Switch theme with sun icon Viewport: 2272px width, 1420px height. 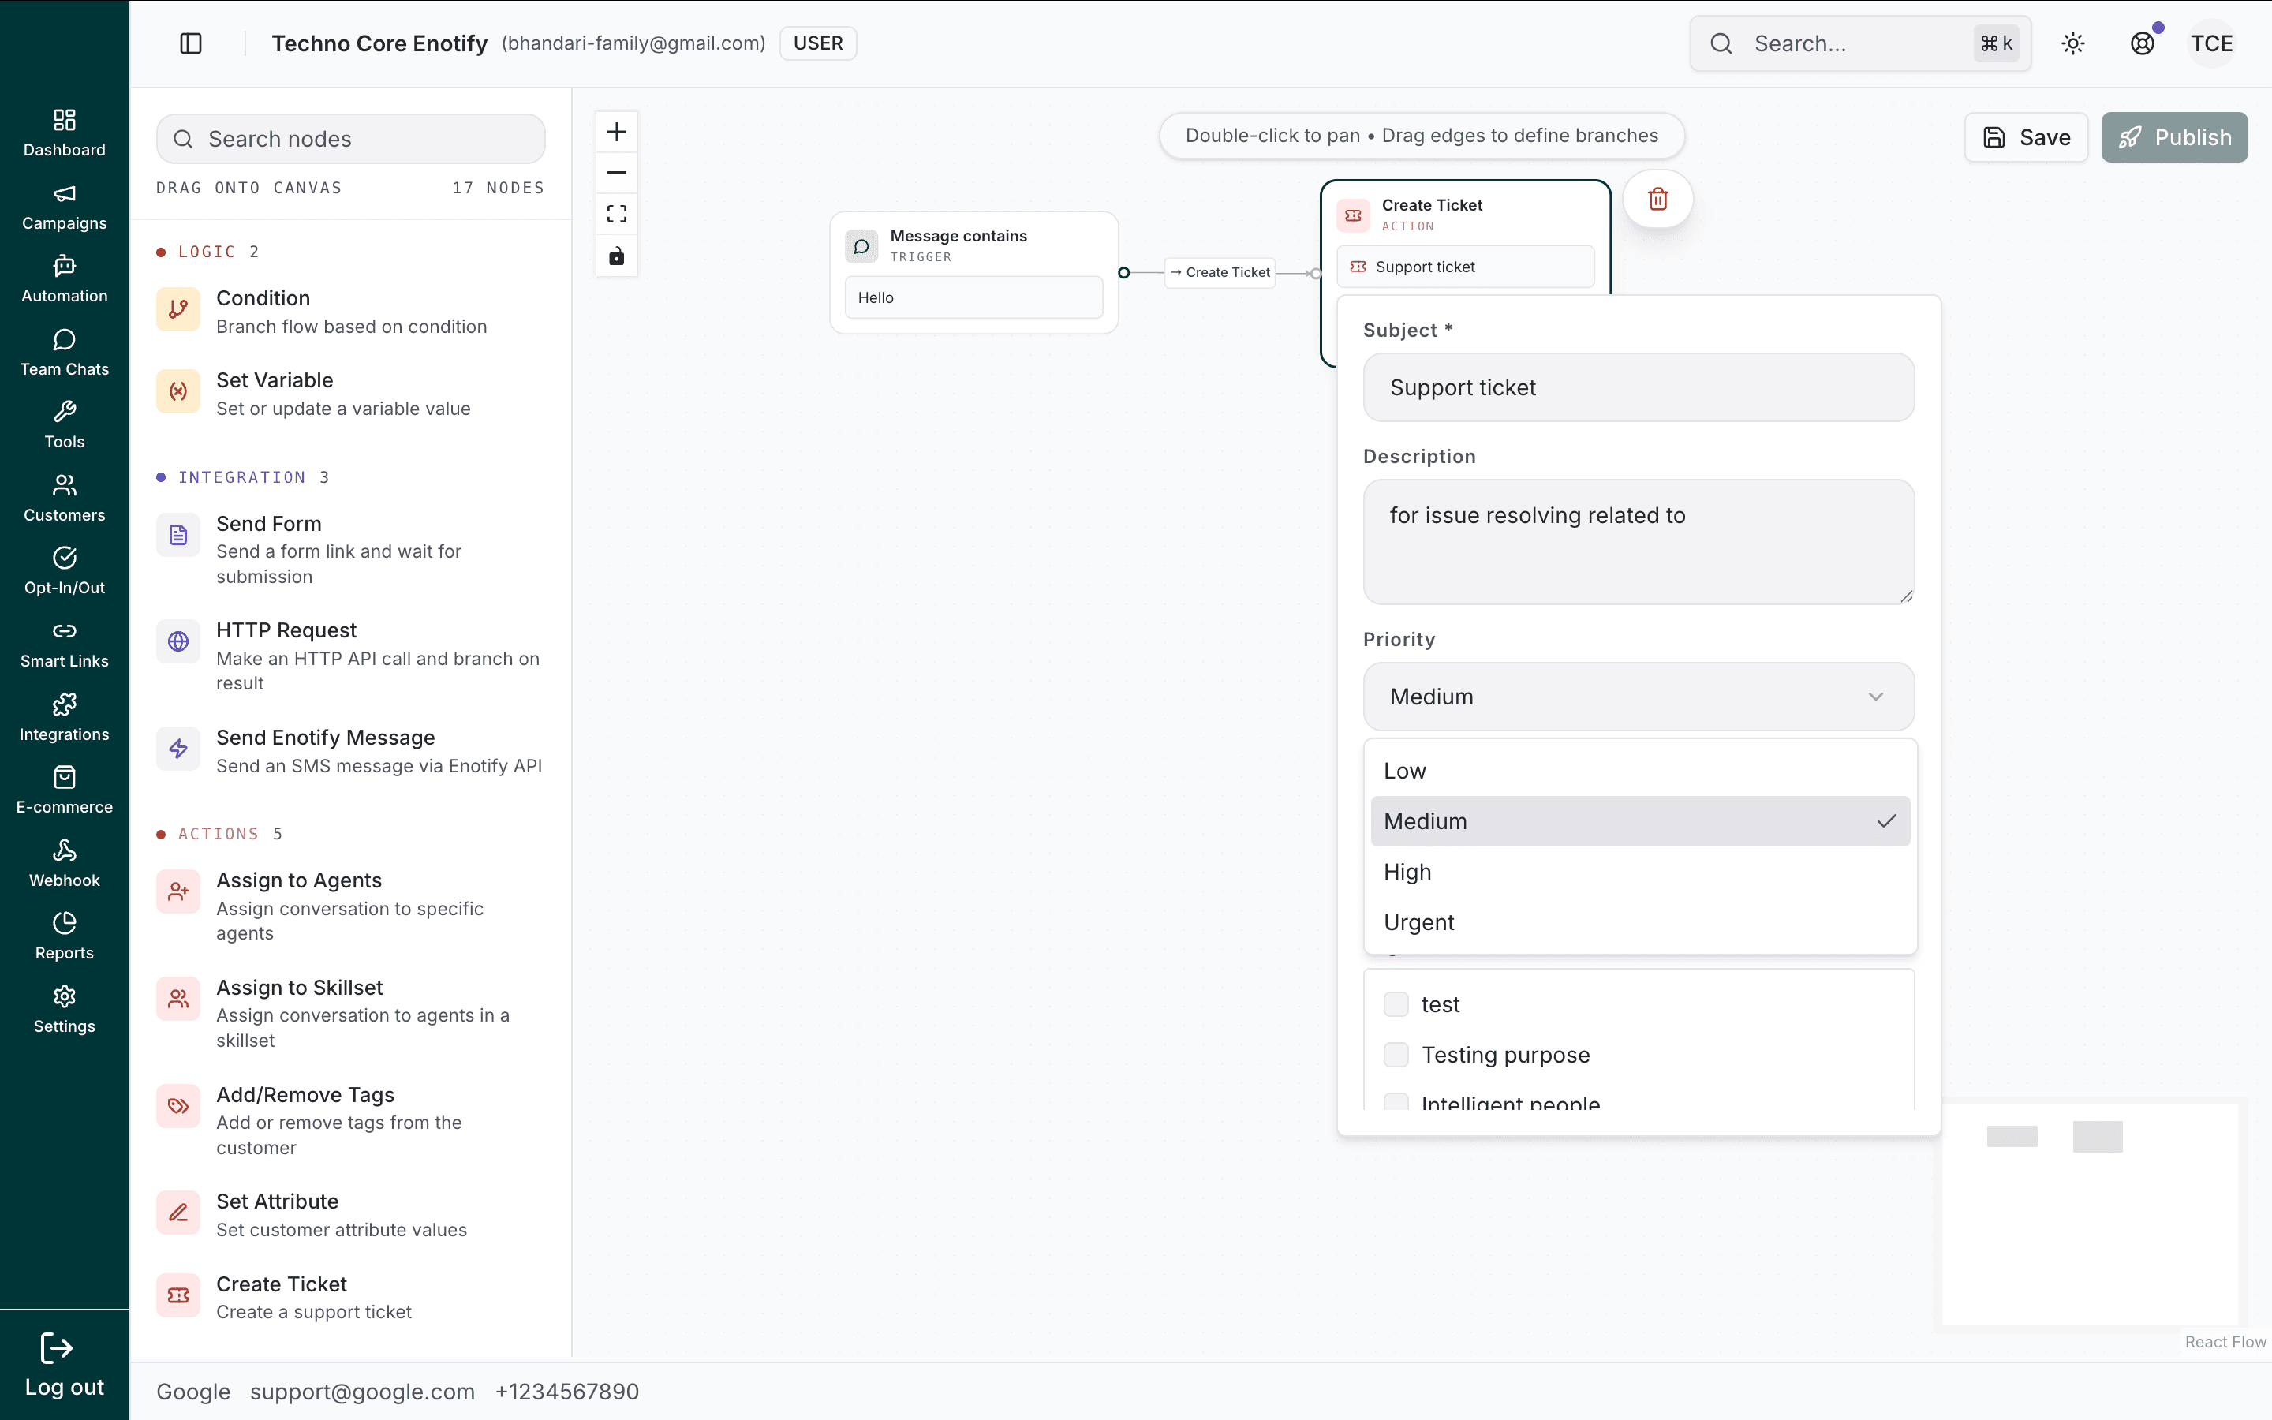point(2073,43)
